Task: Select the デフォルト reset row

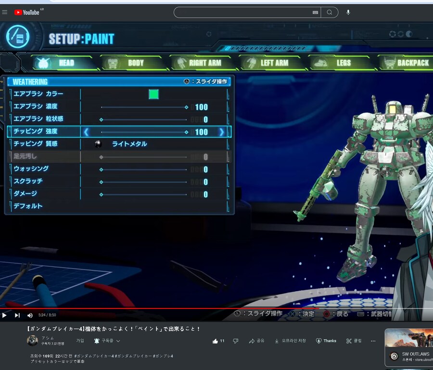Action: pos(119,206)
